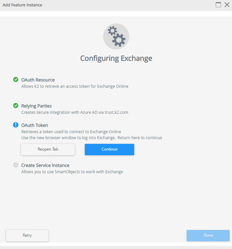The image size is (232, 249).
Task: Click the Reopen Tab button
Action: (48, 149)
